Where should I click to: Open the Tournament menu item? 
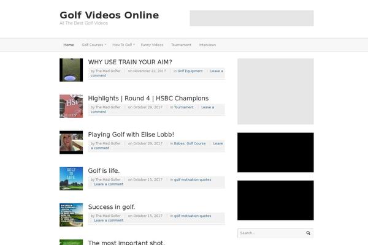(x=181, y=45)
